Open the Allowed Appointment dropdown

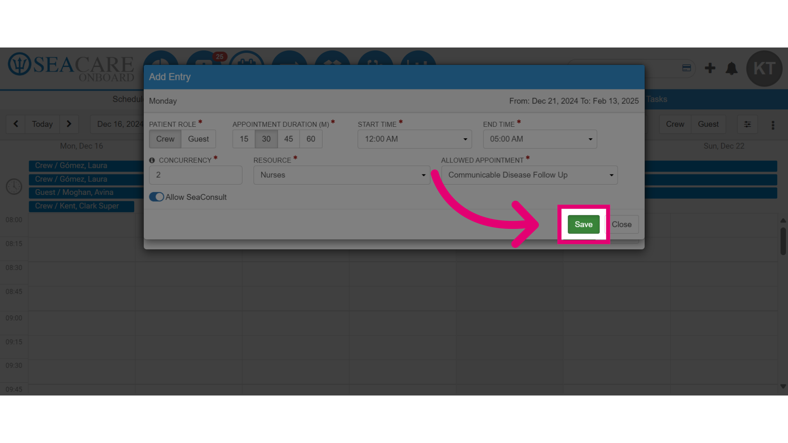[x=529, y=175]
